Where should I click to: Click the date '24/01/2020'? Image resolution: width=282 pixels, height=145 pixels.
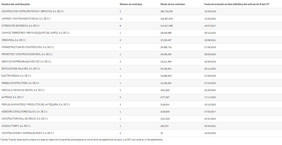pos(210,119)
